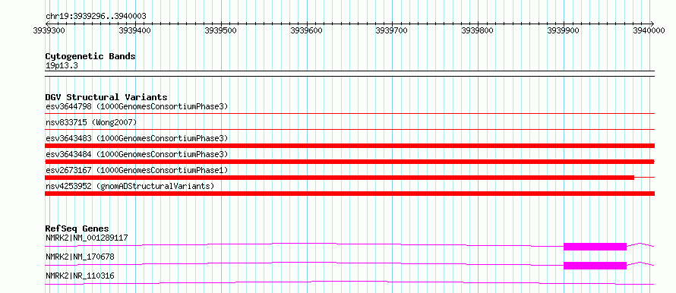Click the RefSeq Genes track title
Image resolution: width=676 pixels, height=293 pixels.
[77, 228]
